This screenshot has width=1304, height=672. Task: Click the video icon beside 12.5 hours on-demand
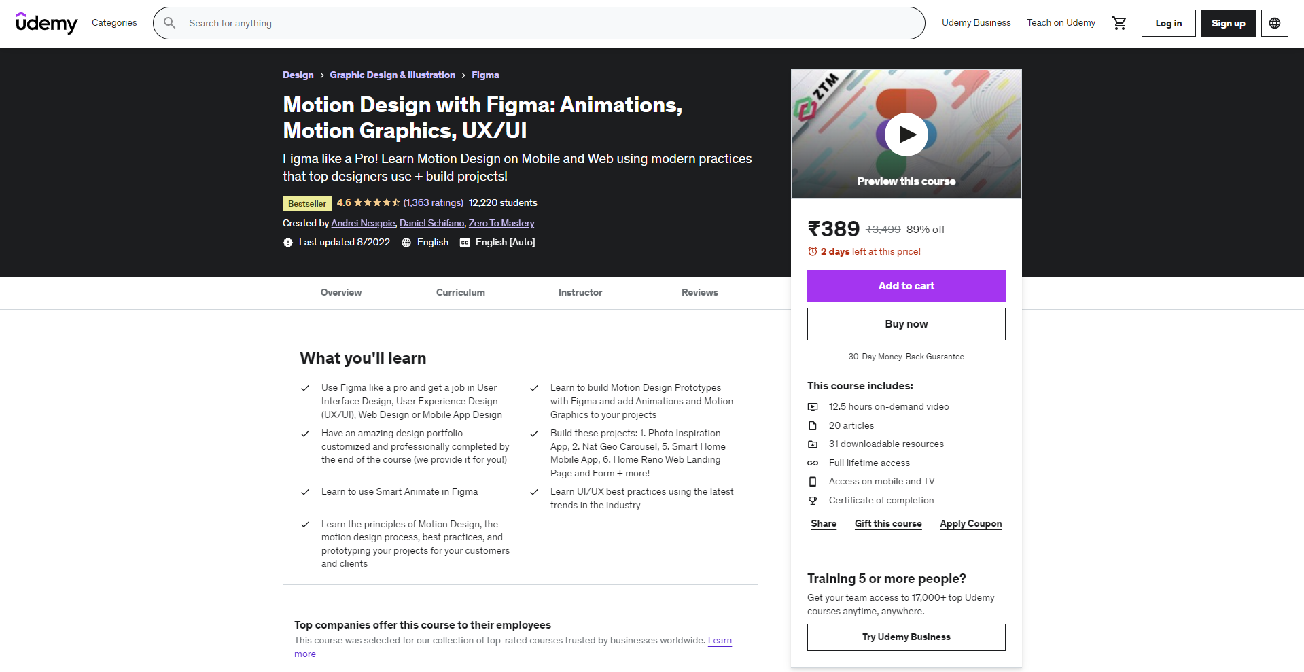point(813,407)
